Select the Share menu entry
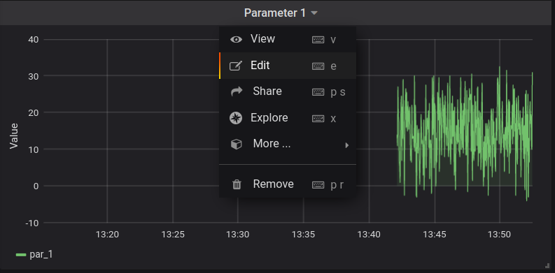 [288, 91]
